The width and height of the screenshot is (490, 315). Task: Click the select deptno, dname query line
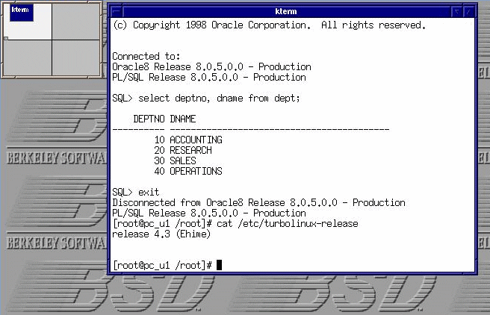(x=206, y=99)
